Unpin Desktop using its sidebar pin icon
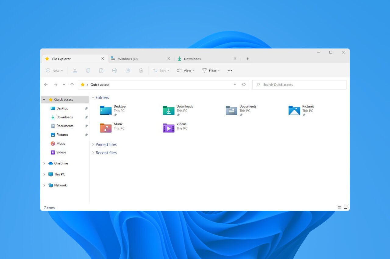The image size is (390, 259). (x=86, y=108)
